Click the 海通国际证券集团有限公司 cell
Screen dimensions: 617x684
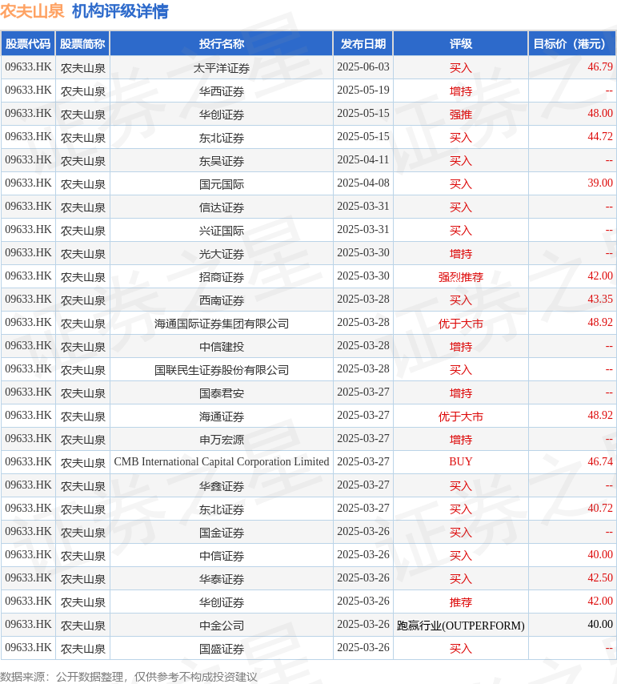(222, 324)
